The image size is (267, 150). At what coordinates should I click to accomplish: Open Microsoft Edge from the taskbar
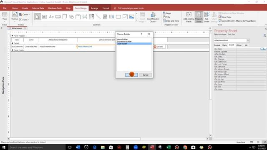pos(95,147)
